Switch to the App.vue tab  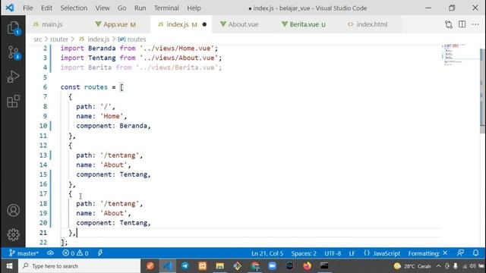click(x=115, y=24)
